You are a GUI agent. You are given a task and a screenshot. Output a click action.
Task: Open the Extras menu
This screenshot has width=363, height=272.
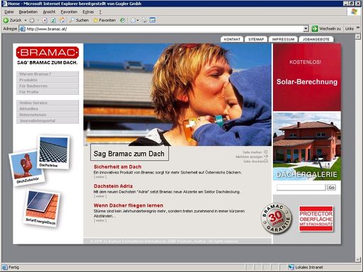(88, 12)
